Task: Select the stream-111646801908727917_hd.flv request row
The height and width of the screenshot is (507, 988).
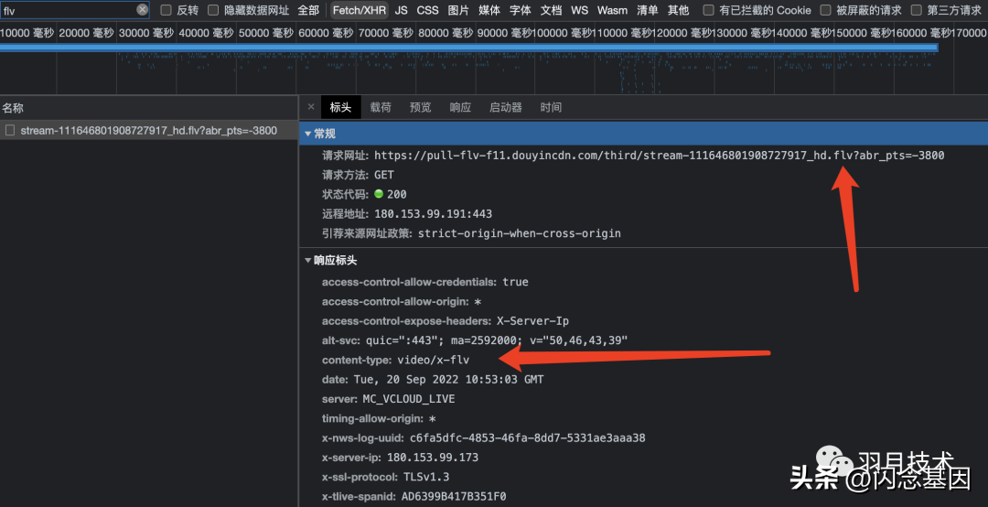Action: click(x=149, y=131)
